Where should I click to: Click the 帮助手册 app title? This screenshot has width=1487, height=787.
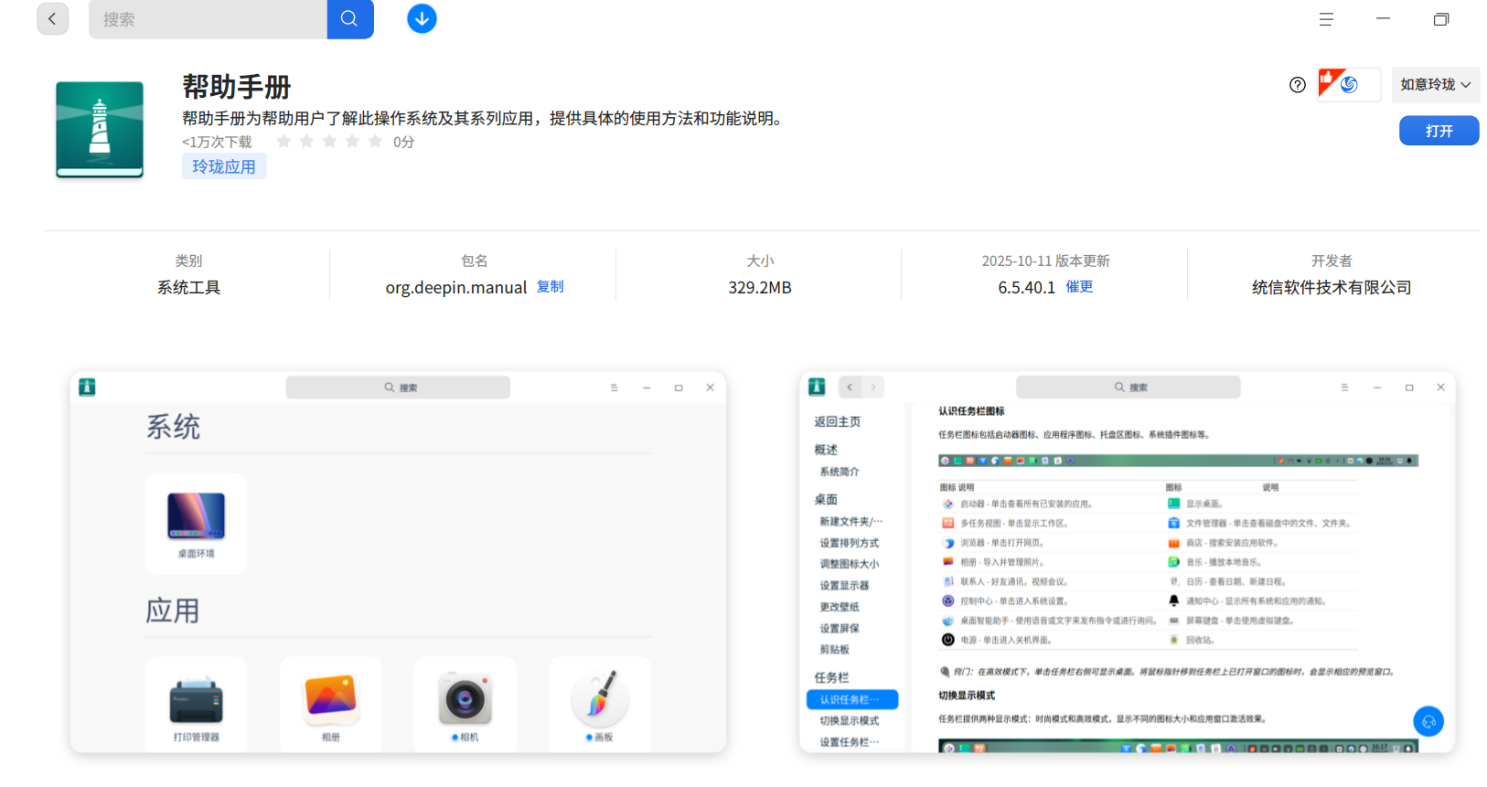pyautogui.click(x=237, y=87)
